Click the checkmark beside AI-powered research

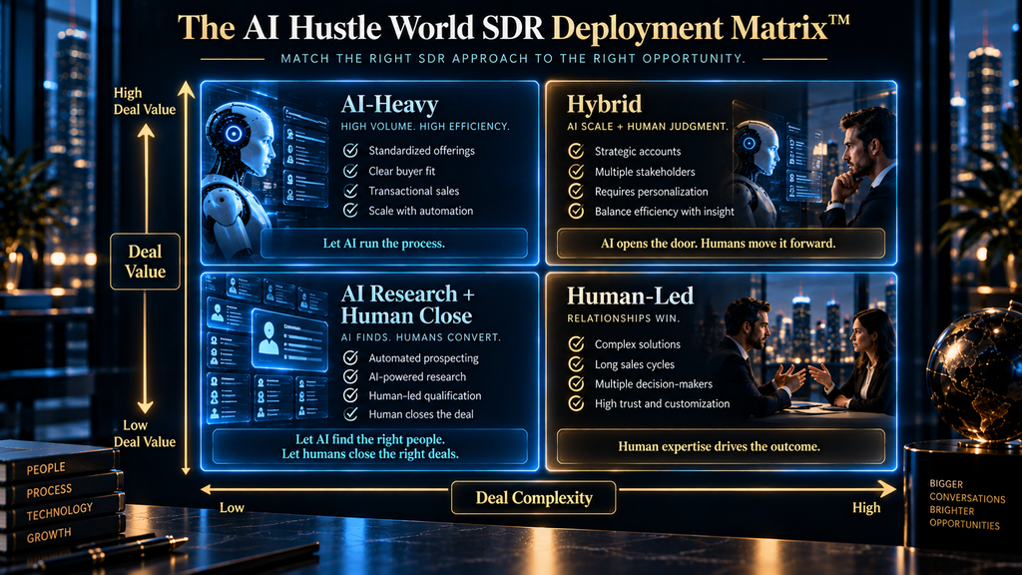pyautogui.click(x=350, y=376)
